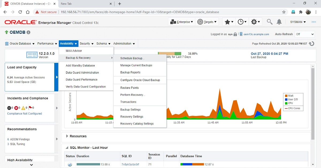This screenshot has width=321, height=168.
Task: Collapse the SQL Monitor - Last Hour section
Action: [66, 147]
